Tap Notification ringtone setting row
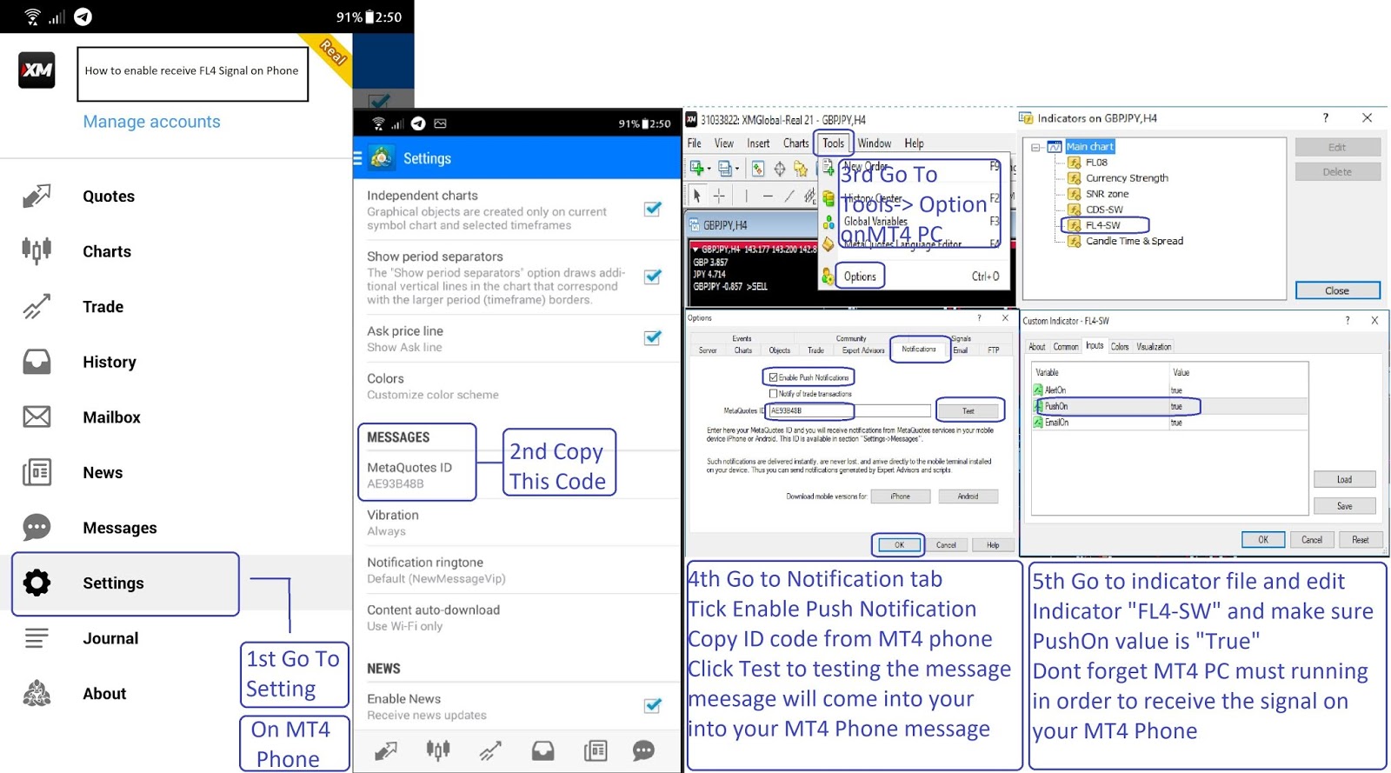1391x773 pixels. [518, 570]
